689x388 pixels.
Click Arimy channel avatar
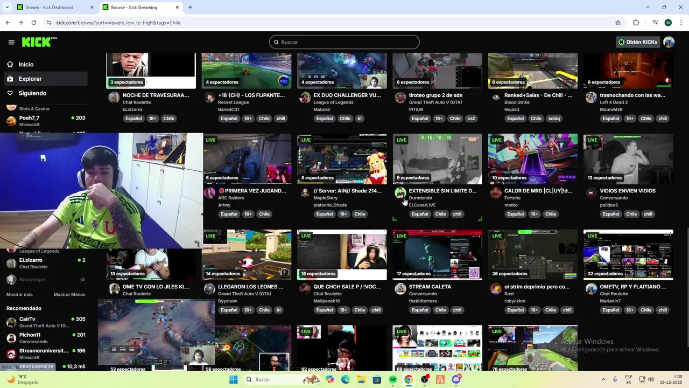point(209,193)
